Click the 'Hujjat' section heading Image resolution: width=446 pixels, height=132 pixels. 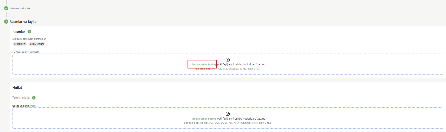[x=17, y=88]
